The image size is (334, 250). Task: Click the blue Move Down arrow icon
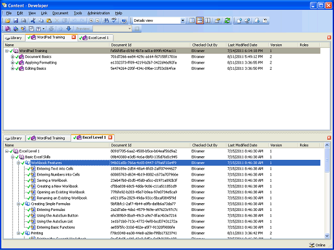pos(68,29)
